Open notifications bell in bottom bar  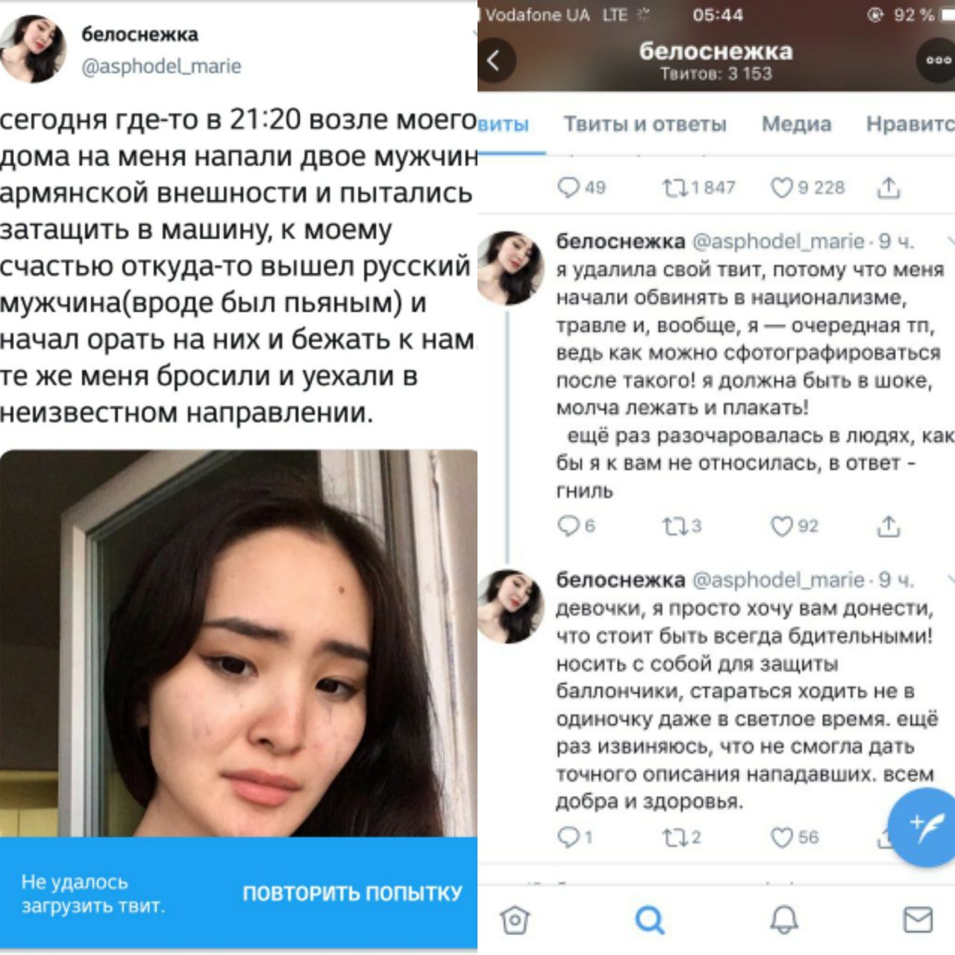click(x=783, y=919)
